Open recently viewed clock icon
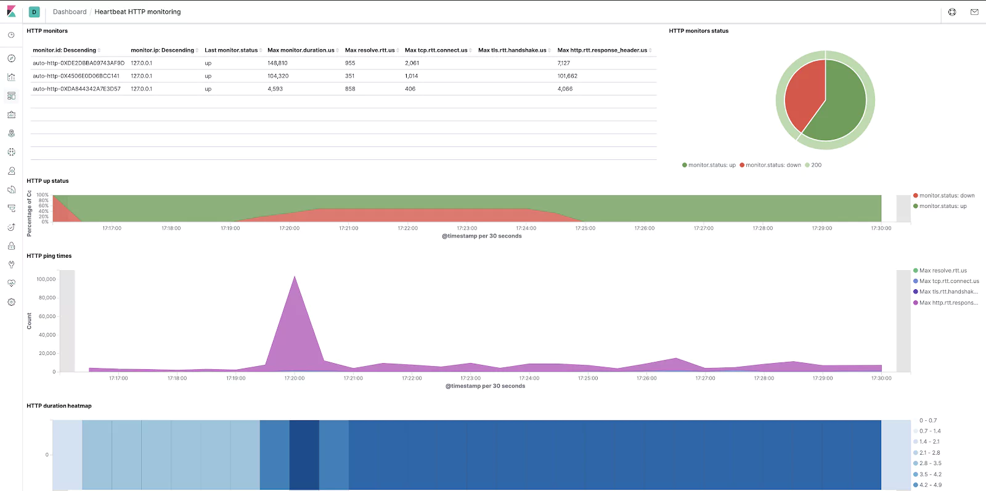Viewport: 986px width, 491px height. (11, 35)
